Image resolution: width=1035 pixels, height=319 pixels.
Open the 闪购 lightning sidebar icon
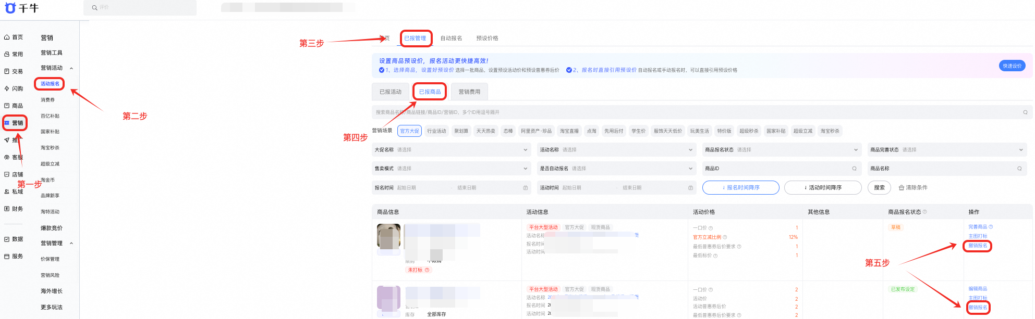[7, 88]
